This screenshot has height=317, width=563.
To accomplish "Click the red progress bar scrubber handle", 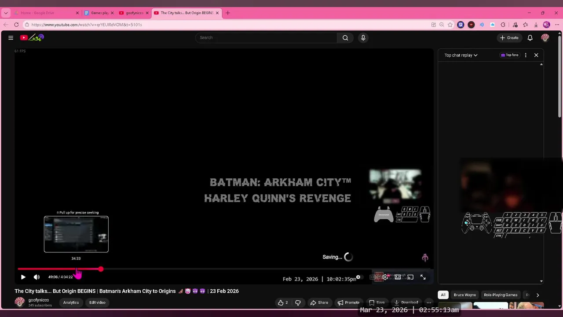I will (101, 269).
